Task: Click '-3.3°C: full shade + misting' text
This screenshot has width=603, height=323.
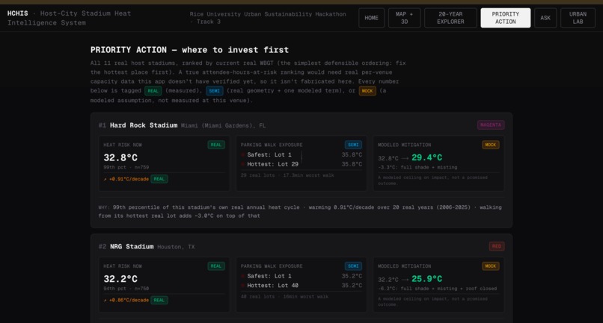Action: (x=417, y=167)
